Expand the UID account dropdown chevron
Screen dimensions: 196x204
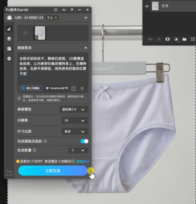[86, 18]
